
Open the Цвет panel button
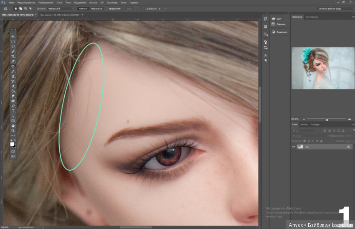pos(276,19)
